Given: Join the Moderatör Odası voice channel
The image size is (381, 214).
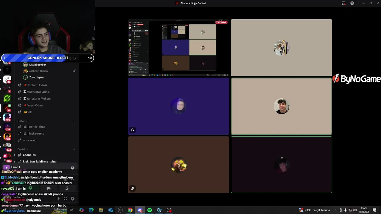Looking at the screenshot, I should (46, 92).
